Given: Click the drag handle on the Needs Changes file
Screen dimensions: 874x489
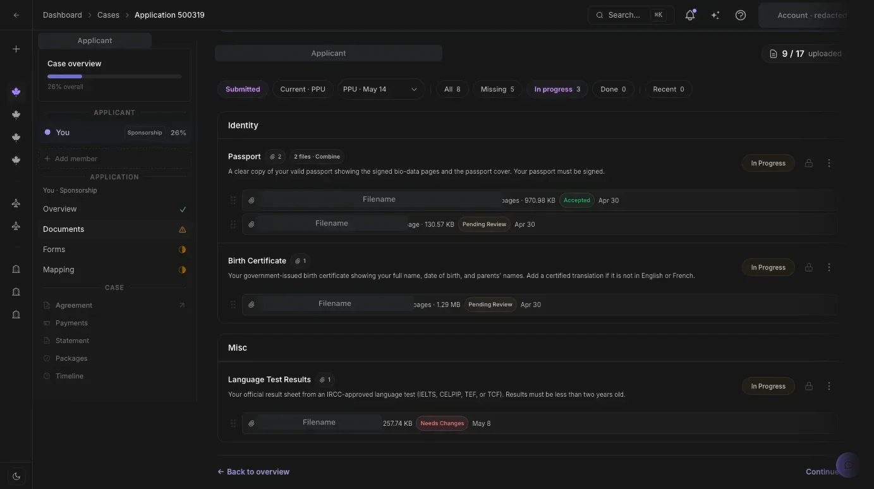Looking at the screenshot, I should point(233,423).
